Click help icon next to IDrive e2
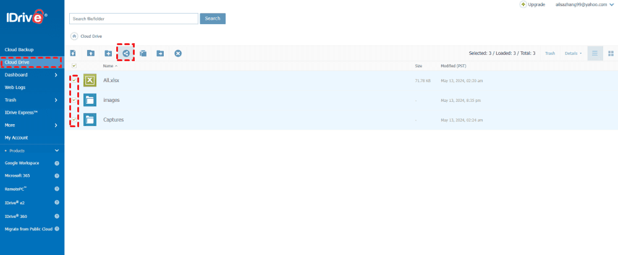Viewport: 618px width, 255px height. click(x=57, y=203)
